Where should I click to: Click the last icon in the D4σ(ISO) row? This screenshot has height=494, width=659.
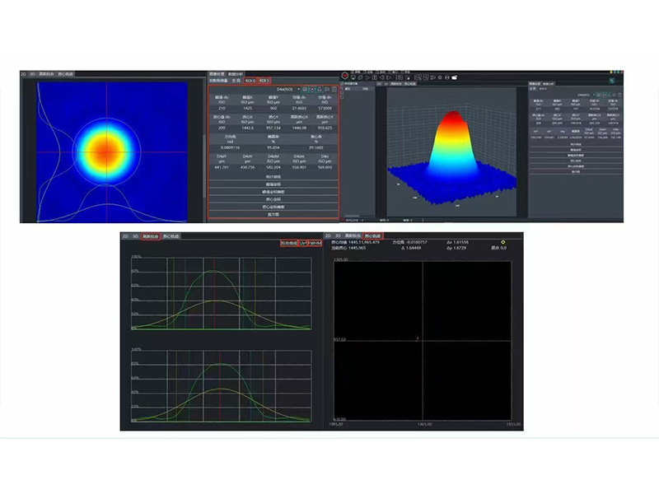[x=333, y=88]
